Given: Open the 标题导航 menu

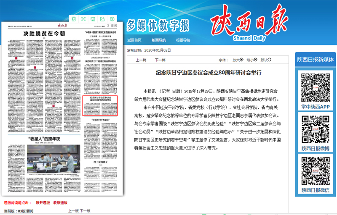Looking at the screenshot, I should click(x=183, y=40).
